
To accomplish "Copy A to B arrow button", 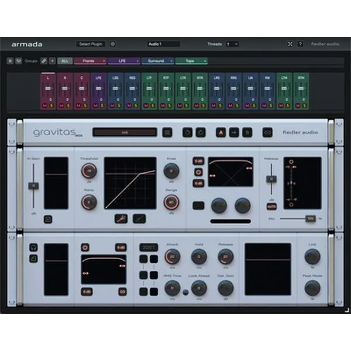I will [x=234, y=133].
